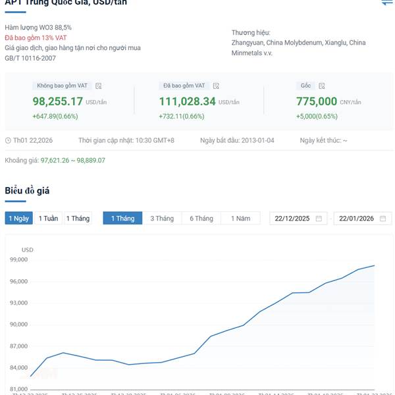Click the 22/01/2026 end date input
Viewport: 395px width, 395px height.
click(355, 219)
